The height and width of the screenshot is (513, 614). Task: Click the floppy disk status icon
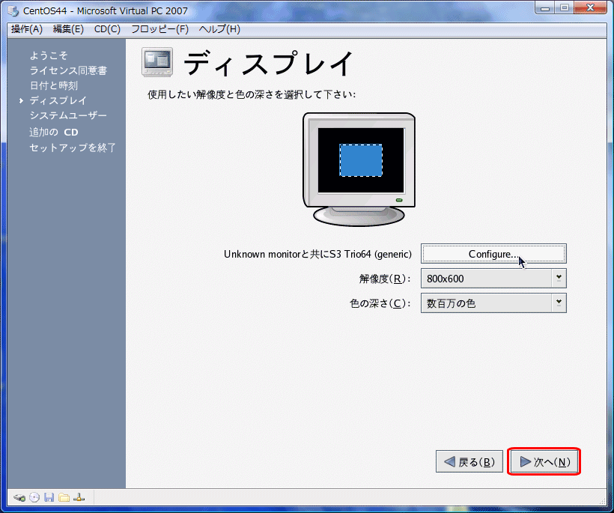pyautogui.click(x=49, y=498)
